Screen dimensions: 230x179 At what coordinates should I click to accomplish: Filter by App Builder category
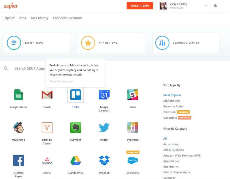tap(171, 161)
